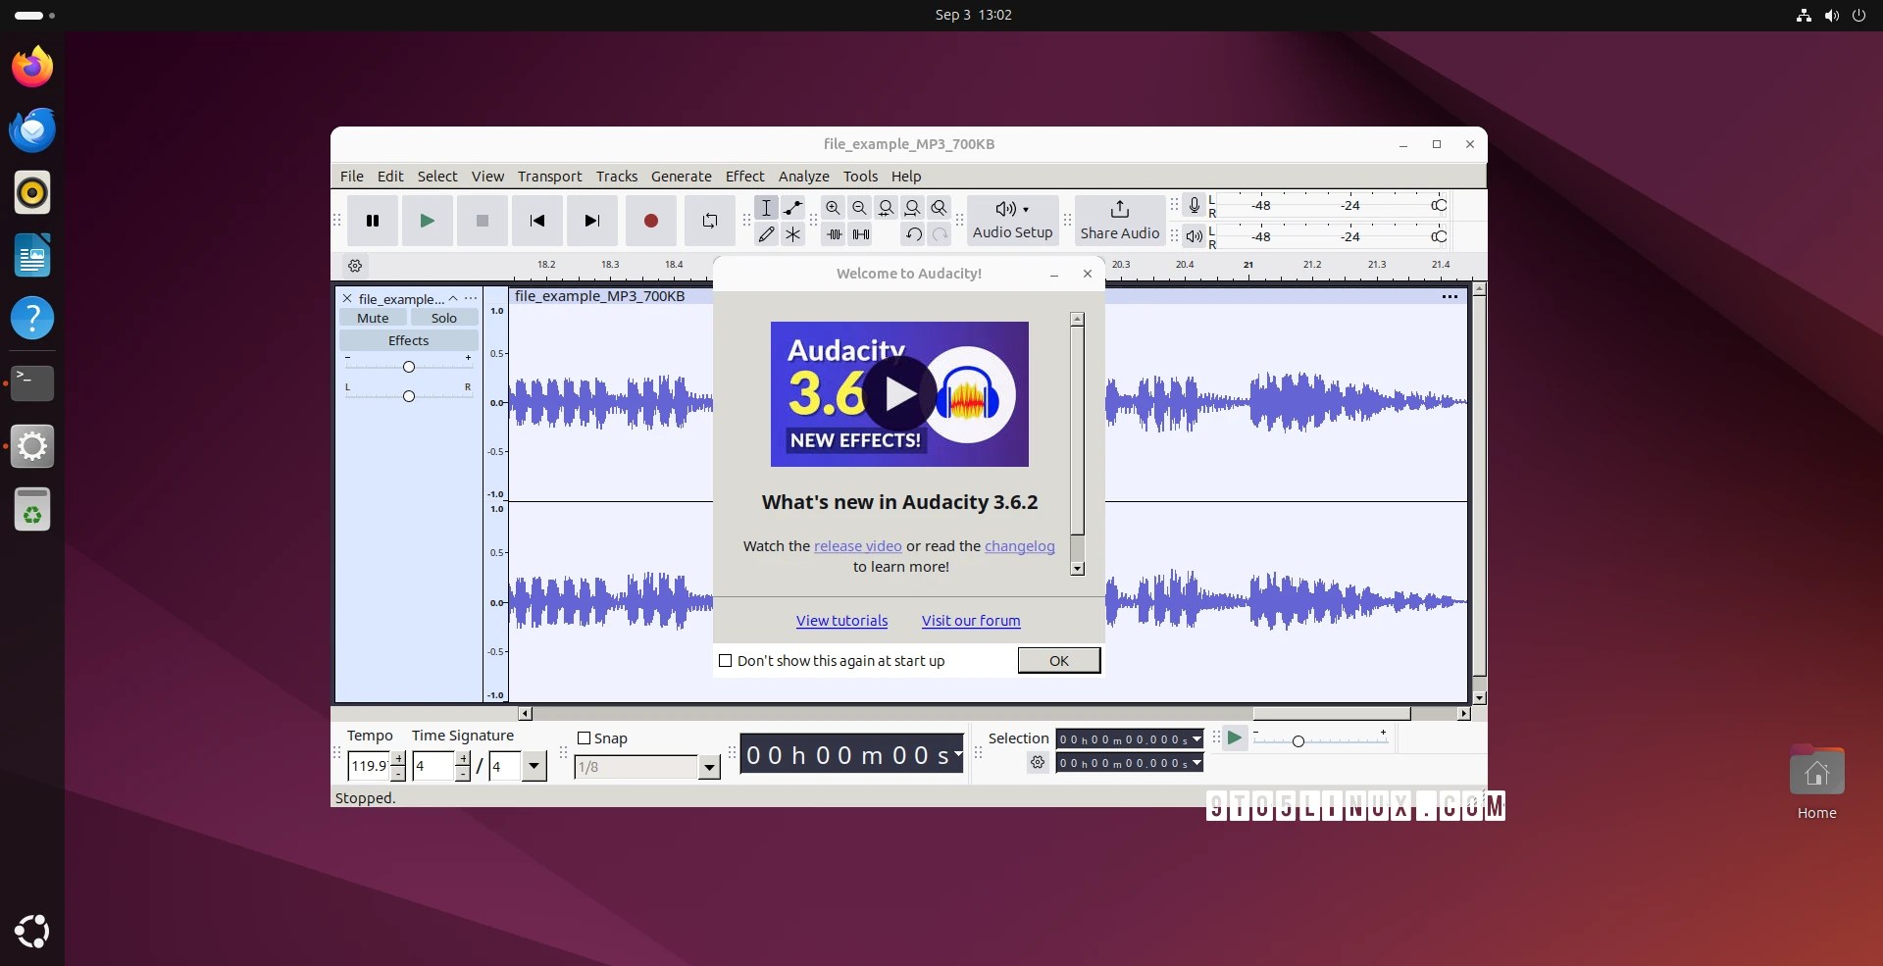This screenshot has width=1883, height=966.
Task: Select the Draw pencil tool
Action: 766,234
